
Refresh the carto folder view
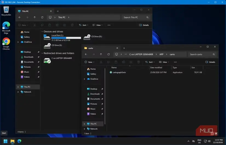pos(108,54)
